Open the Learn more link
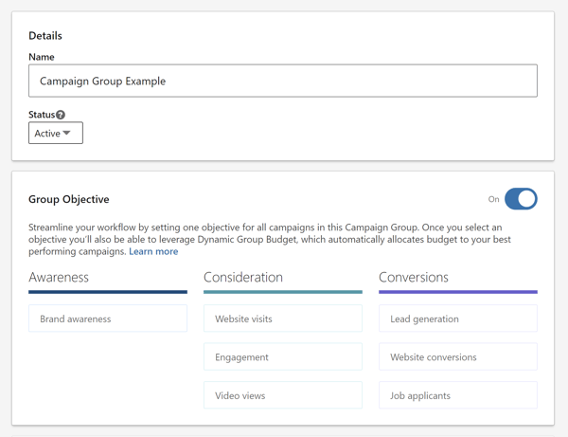This screenshot has height=437, width=568. 153,252
